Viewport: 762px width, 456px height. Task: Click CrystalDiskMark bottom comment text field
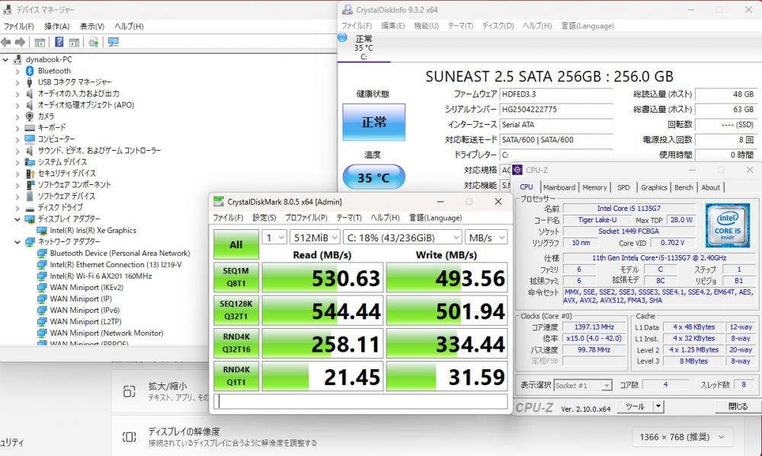click(360, 402)
